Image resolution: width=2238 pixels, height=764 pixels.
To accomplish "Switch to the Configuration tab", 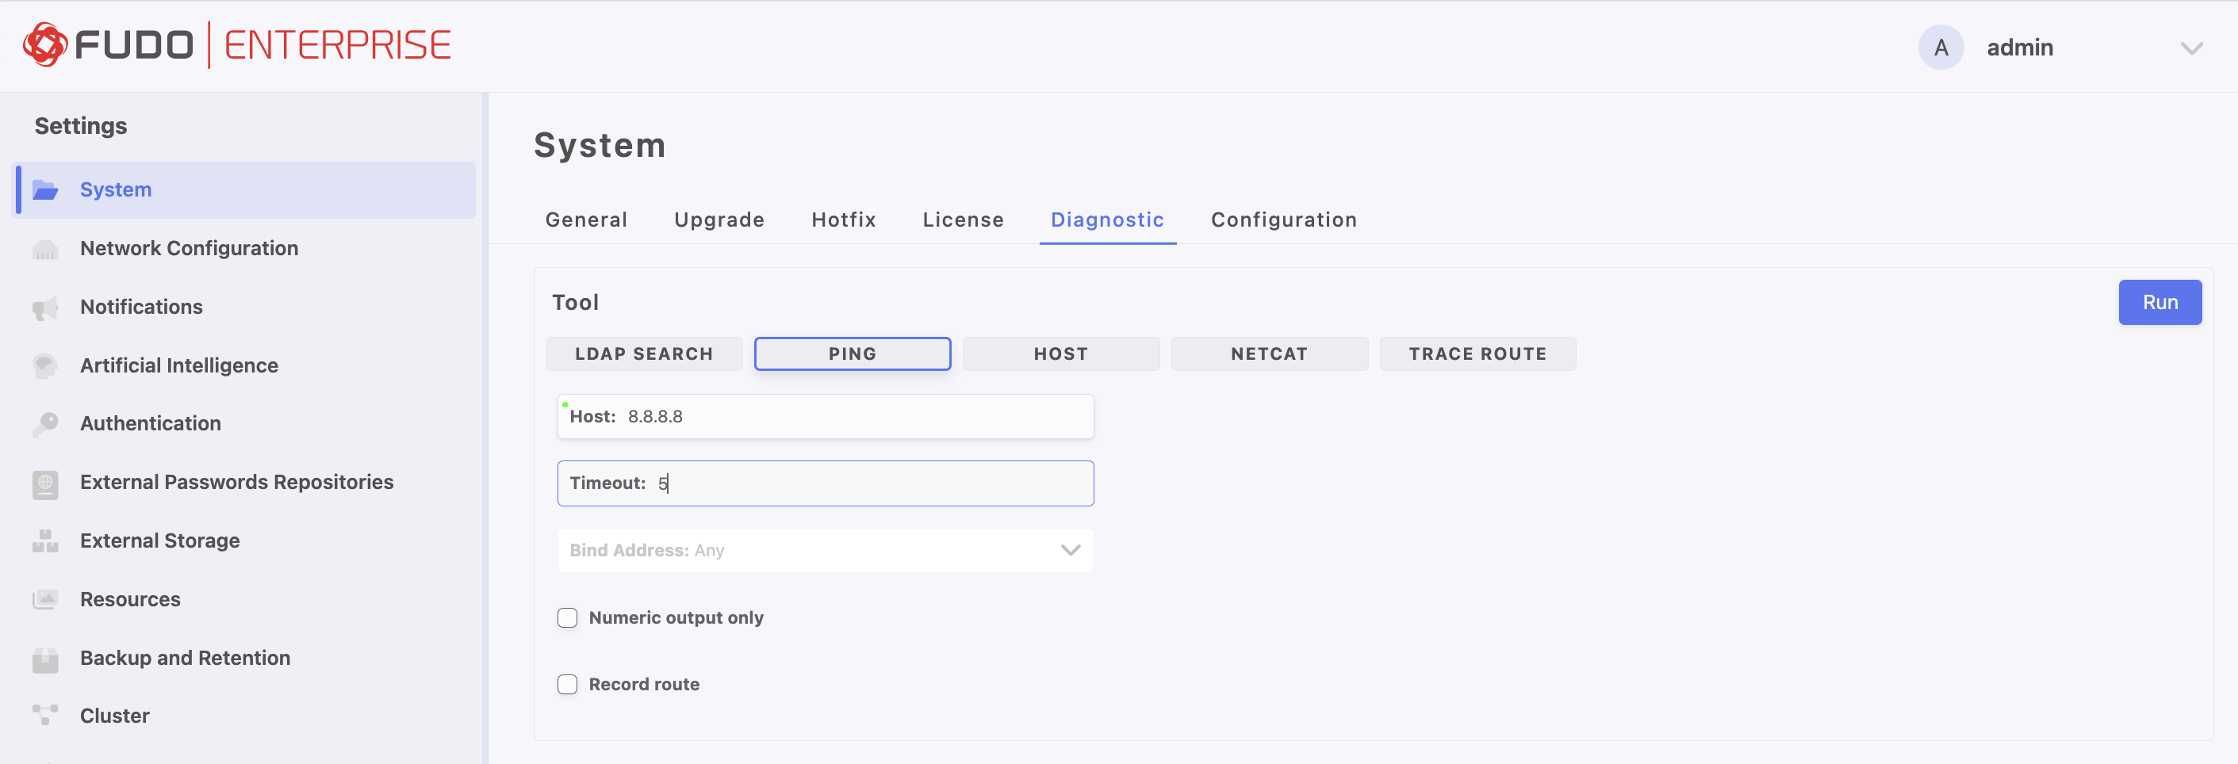I will point(1283,220).
